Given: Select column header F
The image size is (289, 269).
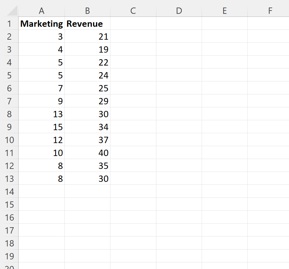Looking at the screenshot, I should [x=270, y=11].
